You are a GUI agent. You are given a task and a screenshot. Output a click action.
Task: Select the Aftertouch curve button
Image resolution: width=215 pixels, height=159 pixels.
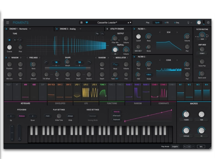point(117,116)
